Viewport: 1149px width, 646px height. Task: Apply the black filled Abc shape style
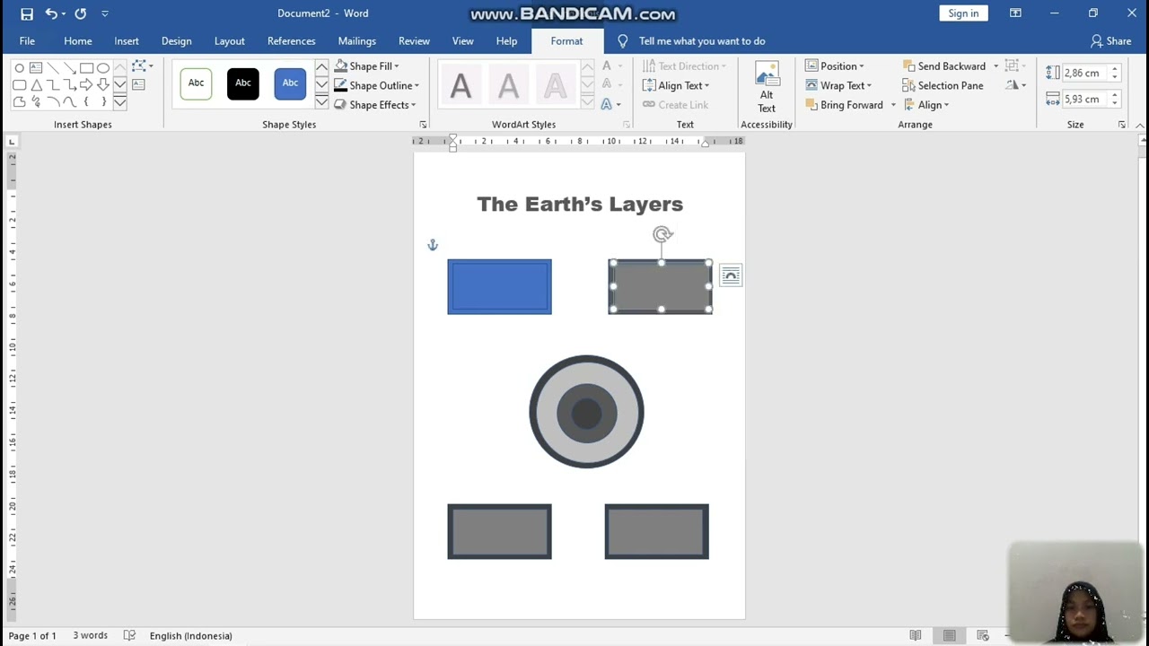pos(243,83)
